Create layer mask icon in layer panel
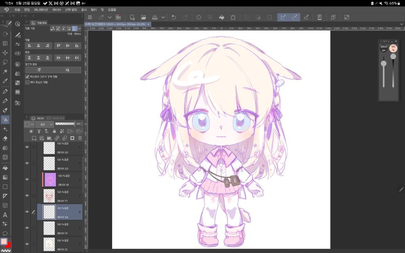The width and height of the screenshot is (405, 253). [72, 138]
